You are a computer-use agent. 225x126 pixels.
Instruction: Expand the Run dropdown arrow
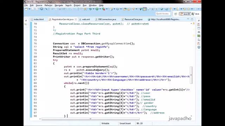click(100, 9)
